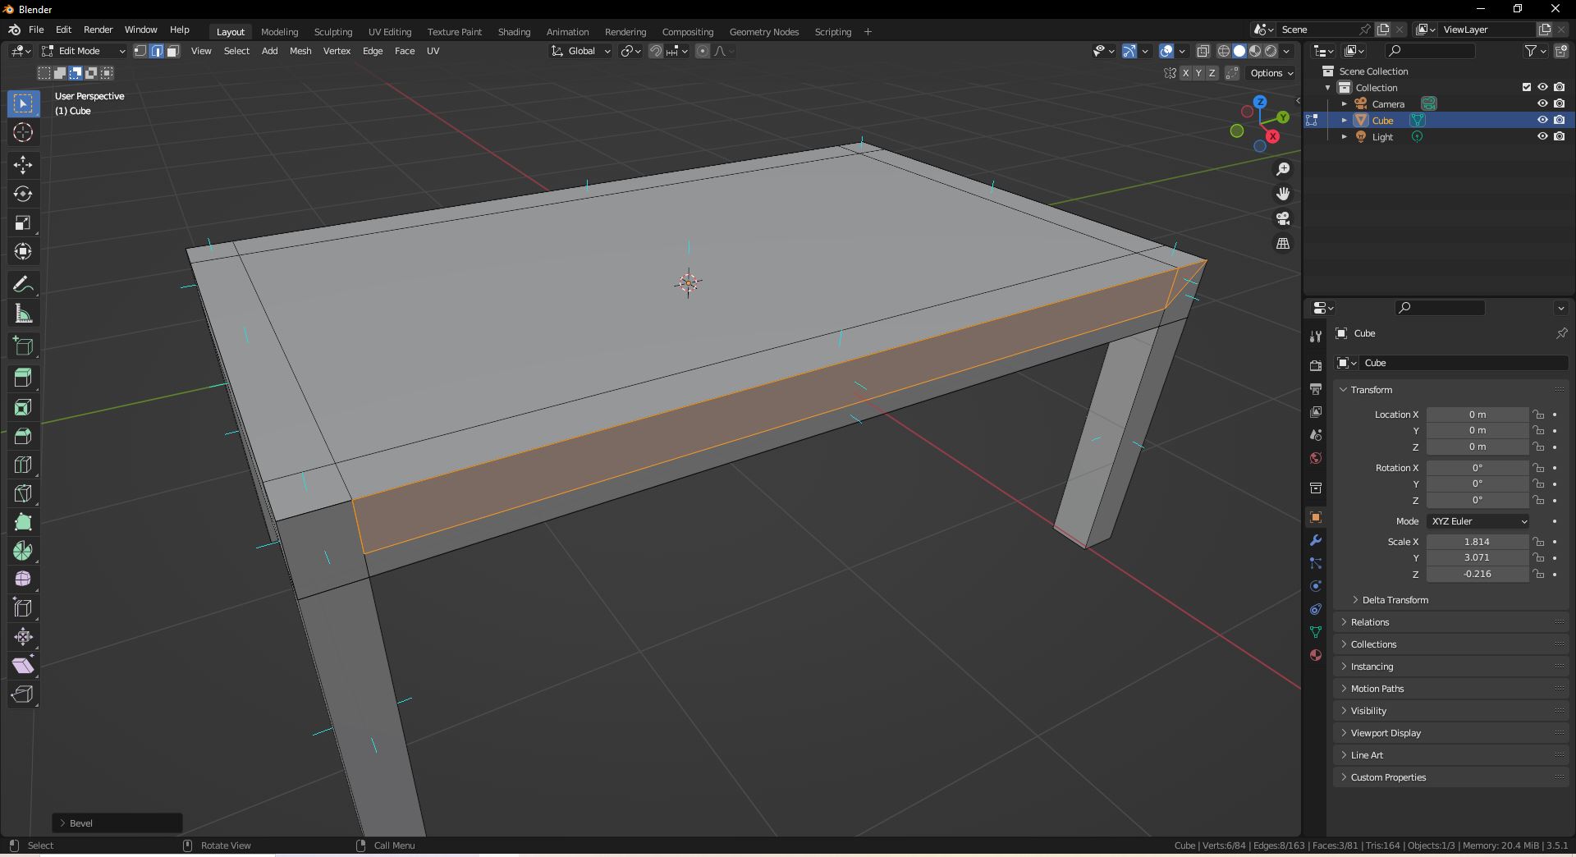1576x857 pixels.
Task: Expand the Delta Transform section
Action: click(x=1395, y=600)
